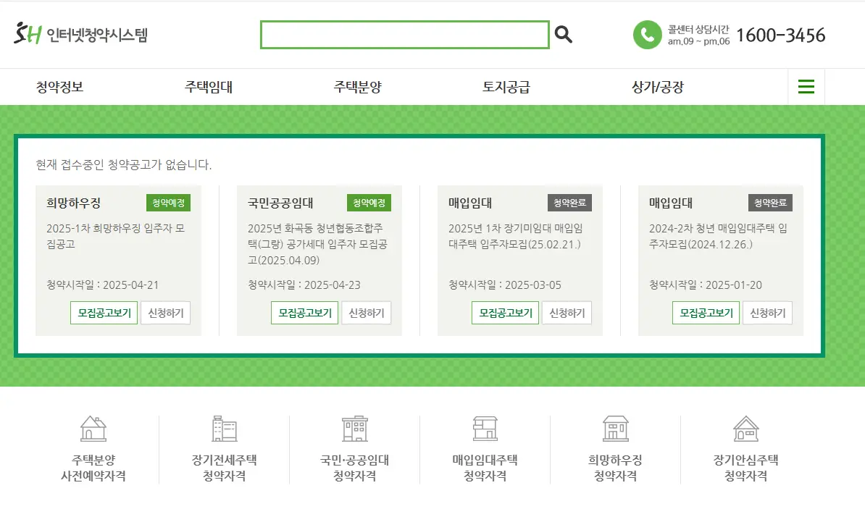Image resolution: width=865 pixels, height=509 pixels.
Task: Click 신청하기 on the 국민공공임대 card
Action: (x=367, y=313)
